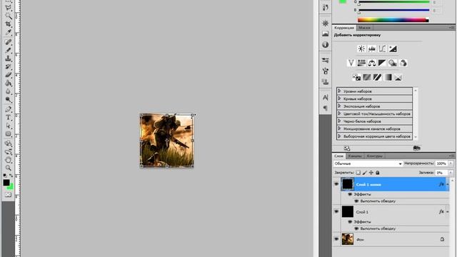Collapse effects list of Слой 1 копия
The image size is (457, 257).
click(448, 184)
